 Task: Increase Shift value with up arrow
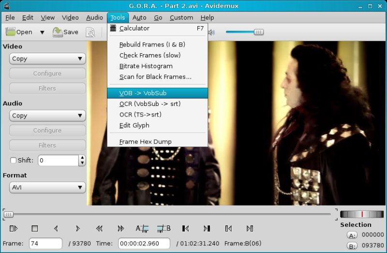click(82, 158)
